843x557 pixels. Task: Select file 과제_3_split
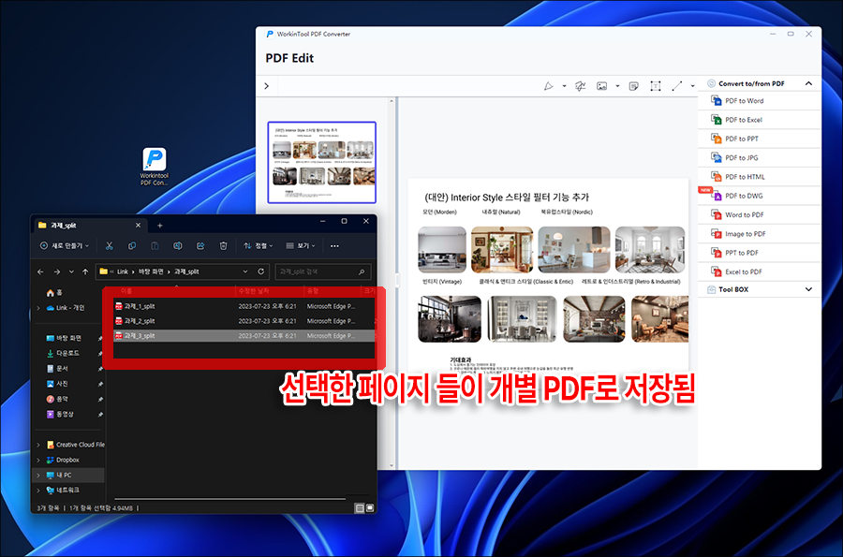(244, 336)
